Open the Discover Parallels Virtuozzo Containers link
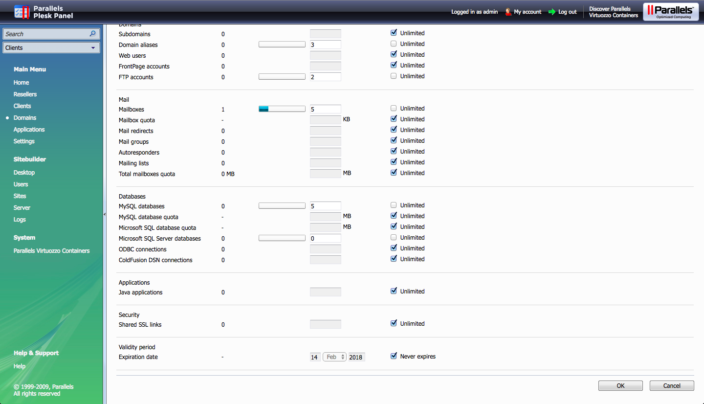 pyautogui.click(x=613, y=12)
